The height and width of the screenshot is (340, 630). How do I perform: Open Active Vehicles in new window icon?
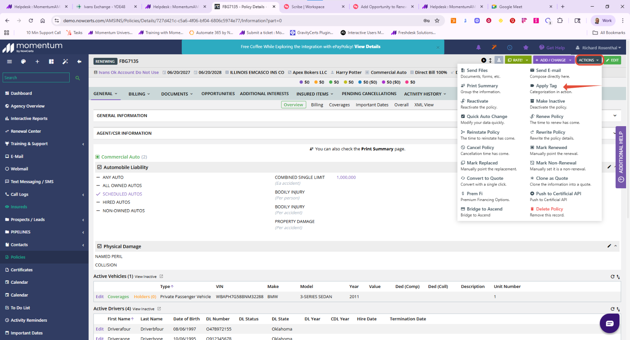161,276
